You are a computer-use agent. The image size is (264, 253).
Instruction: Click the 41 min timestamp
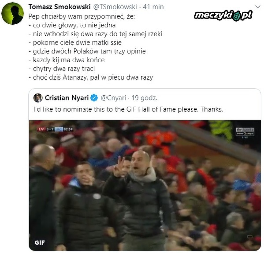tap(153, 7)
